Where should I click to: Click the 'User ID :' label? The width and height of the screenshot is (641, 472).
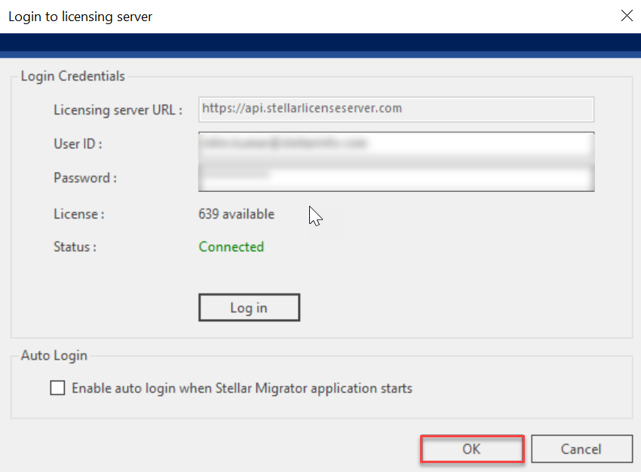pyautogui.click(x=78, y=144)
